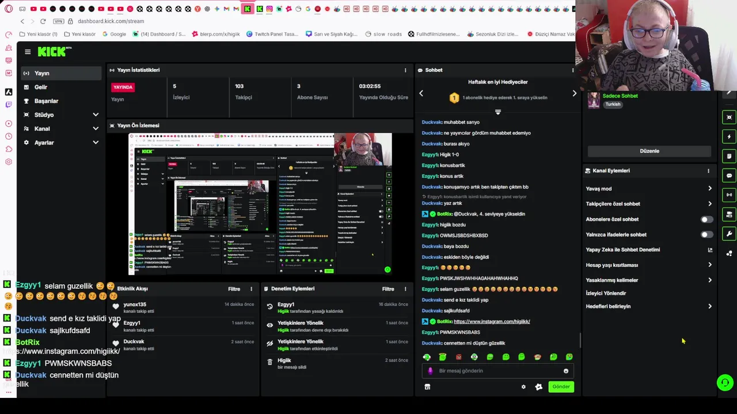Open Yapay Zeka ile Sohbet Denetimi

[649, 250]
